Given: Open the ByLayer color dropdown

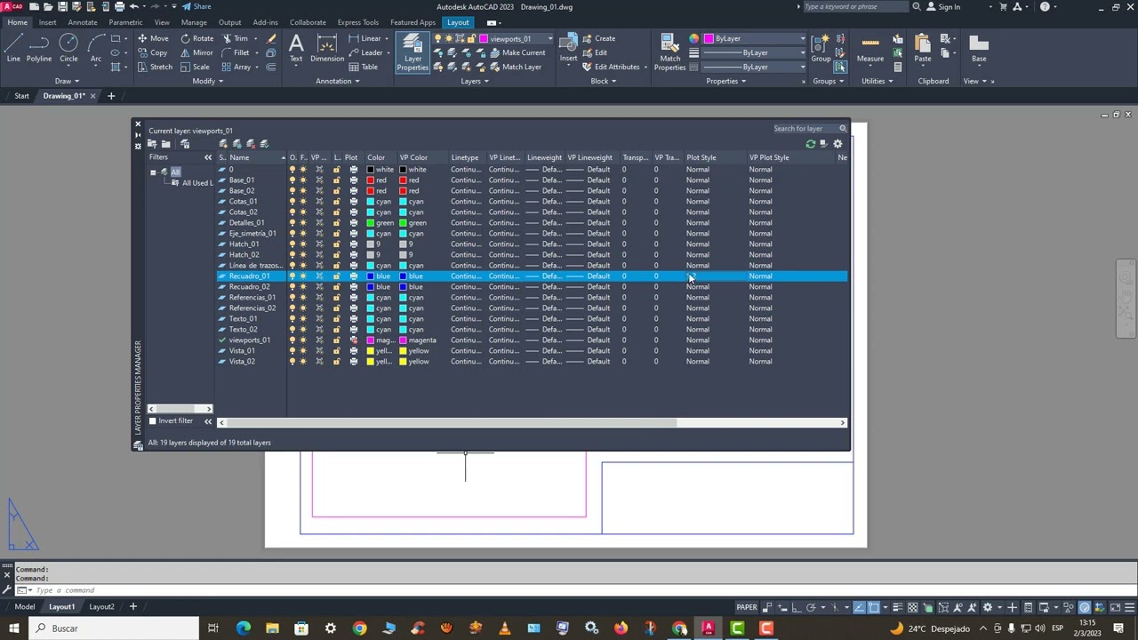Looking at the screenshot, I should pos(802,38).
